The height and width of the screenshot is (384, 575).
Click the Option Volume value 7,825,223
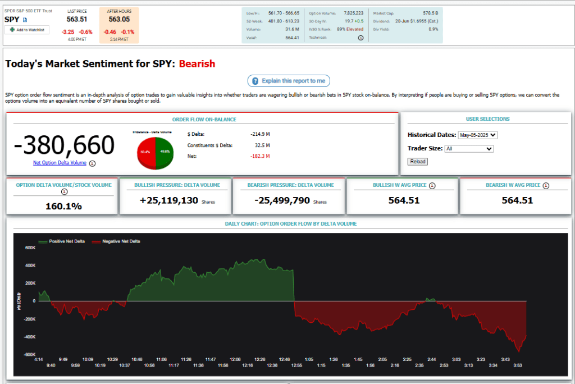[354, 13]
